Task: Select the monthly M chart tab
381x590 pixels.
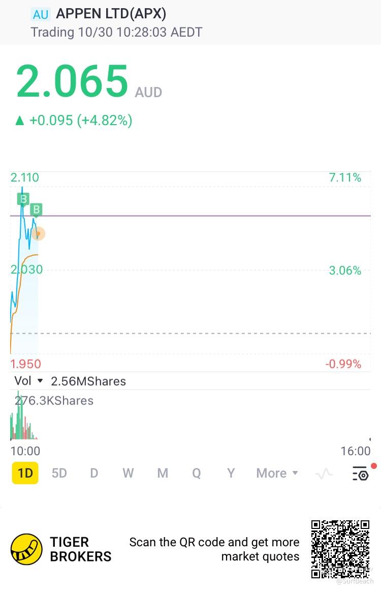Action: [163, 474]
